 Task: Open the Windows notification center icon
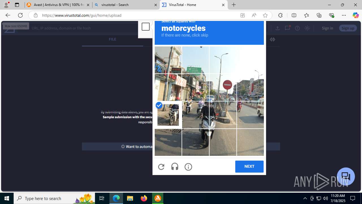pos(353,198)
